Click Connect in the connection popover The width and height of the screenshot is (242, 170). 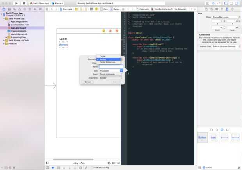click(117, 82)
